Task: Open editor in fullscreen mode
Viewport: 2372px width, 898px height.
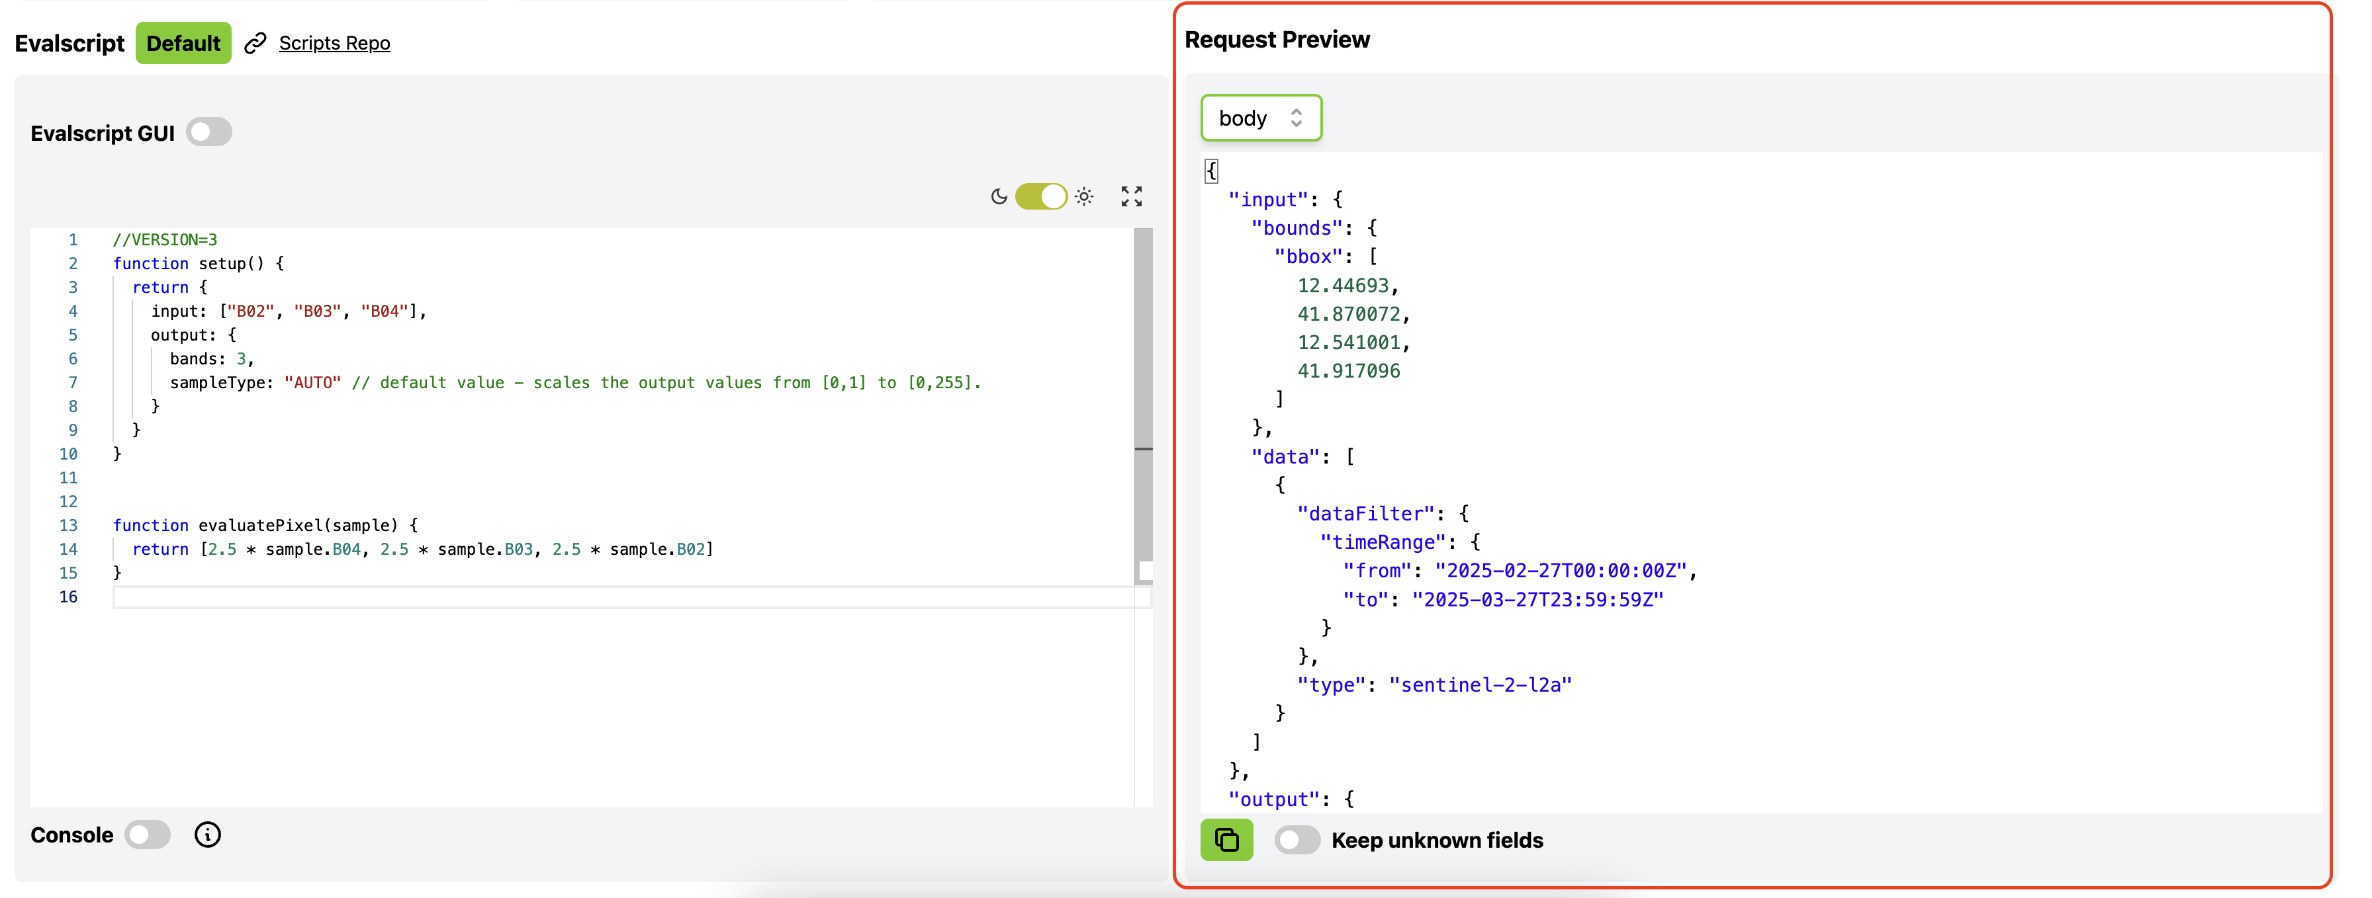Action: pos(1131,196)
